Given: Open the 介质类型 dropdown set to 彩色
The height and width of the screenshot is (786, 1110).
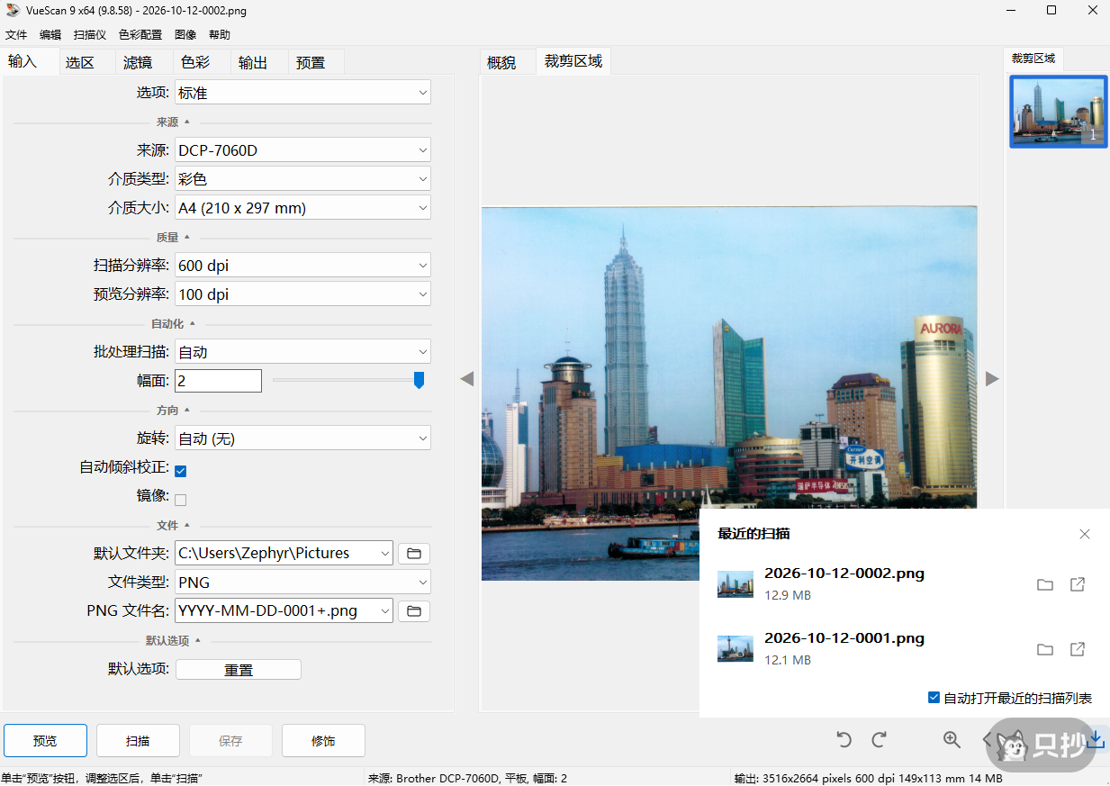Looking at the screenshot, I should coord(302,179).
